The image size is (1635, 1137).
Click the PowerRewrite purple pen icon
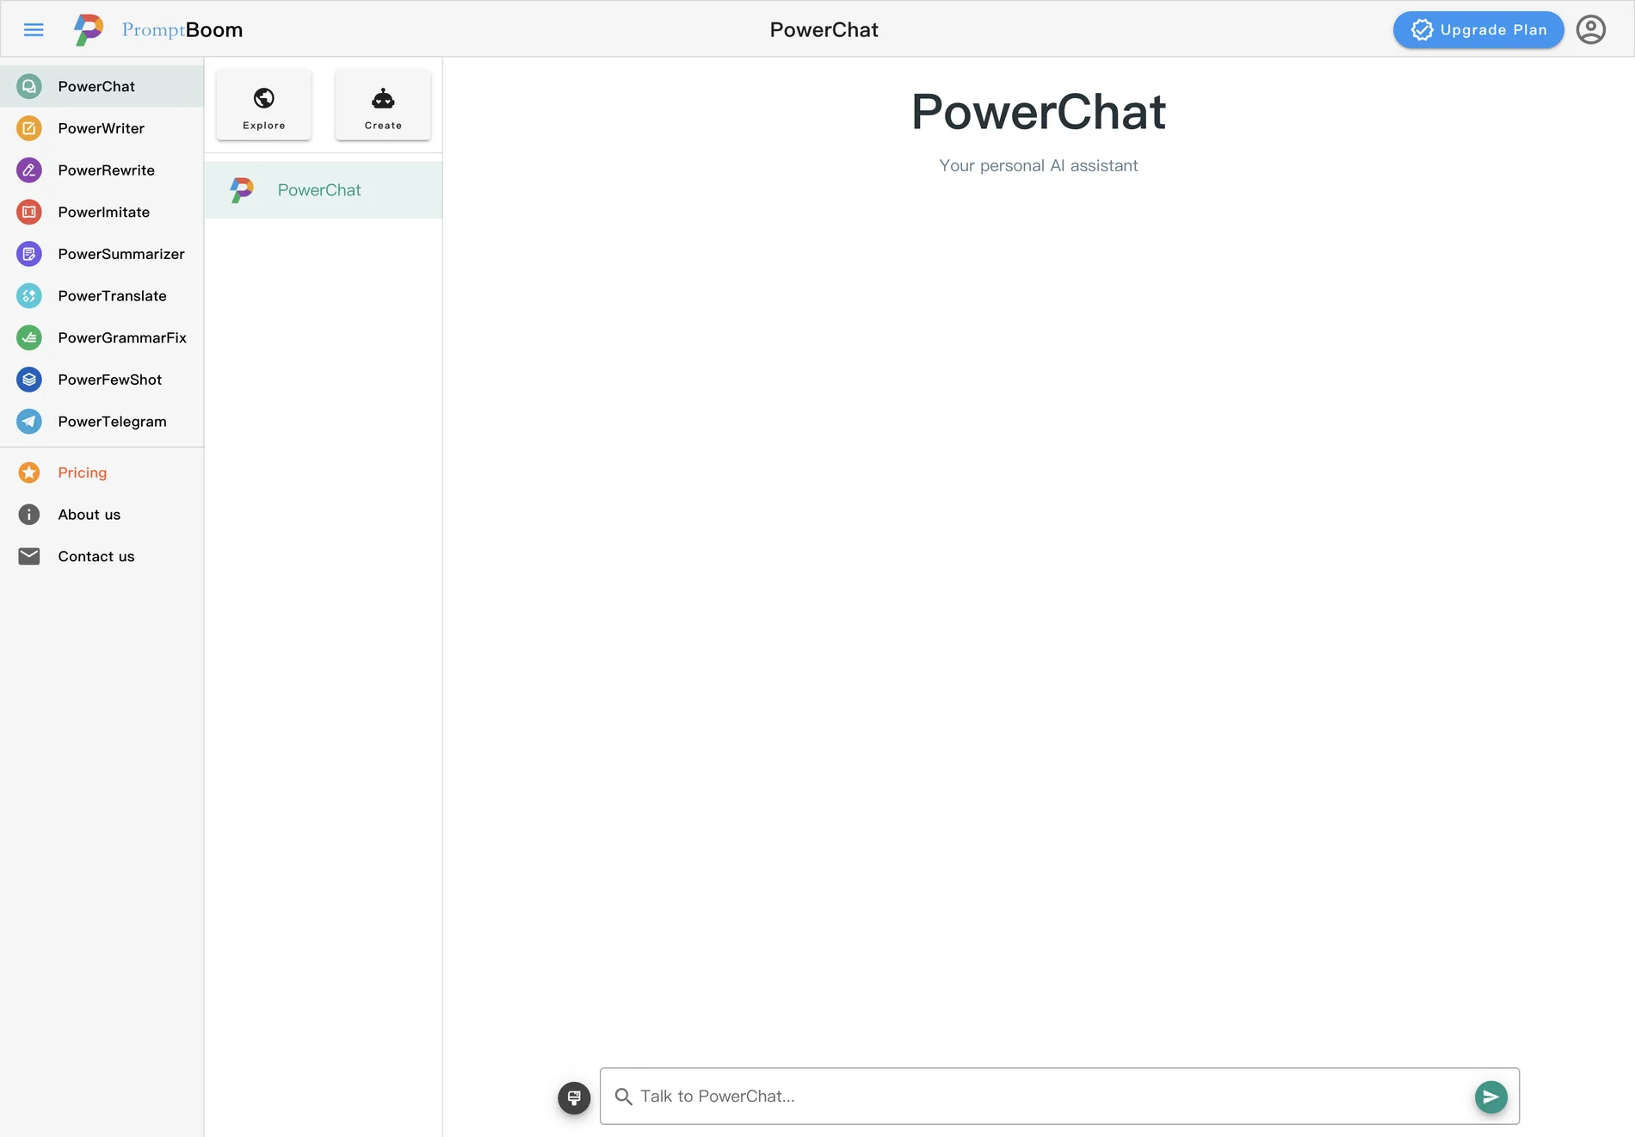29,170
